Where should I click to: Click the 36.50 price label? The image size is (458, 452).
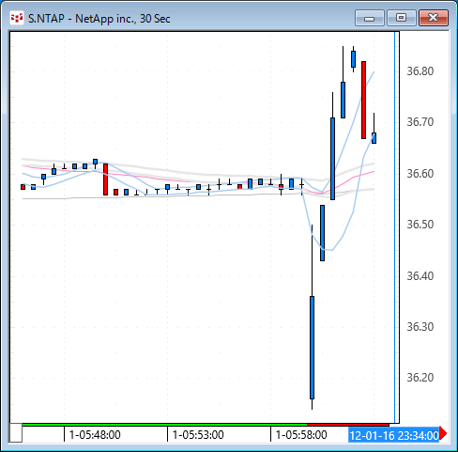pyautogui.click(x=420, y=225)
